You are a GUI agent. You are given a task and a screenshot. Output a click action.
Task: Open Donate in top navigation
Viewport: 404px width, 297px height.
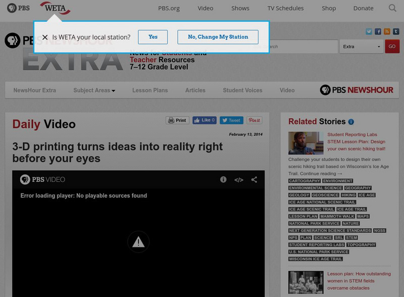tap(363, 8)
